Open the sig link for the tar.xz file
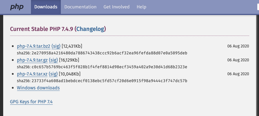Image resolution: width=259 pixels, height=116 pixels. tap(53, 74)
